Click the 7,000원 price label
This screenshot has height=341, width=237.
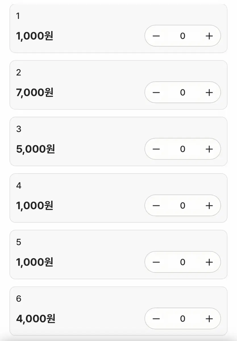[x=35, y=92]
